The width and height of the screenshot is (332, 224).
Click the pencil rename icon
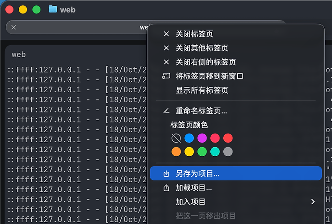(166, 111)
